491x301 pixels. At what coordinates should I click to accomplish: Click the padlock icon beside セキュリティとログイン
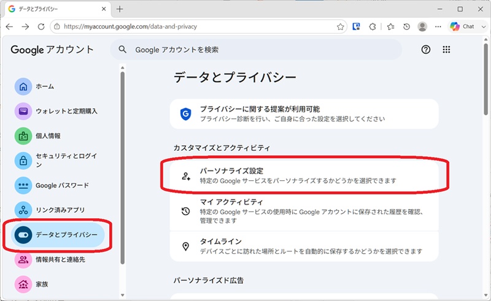click(23, 161)
